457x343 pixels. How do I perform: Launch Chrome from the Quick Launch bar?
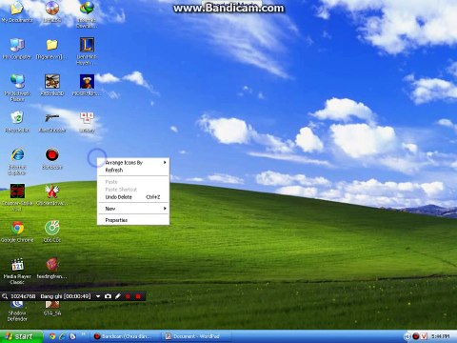[52, 336]
